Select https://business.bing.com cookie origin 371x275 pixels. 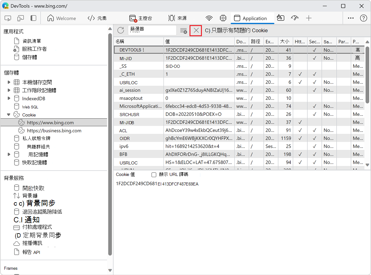pyautogui.click(x=54, y=131)
